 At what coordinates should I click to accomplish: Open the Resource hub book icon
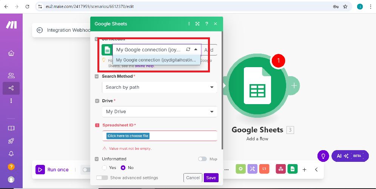tap(11, 128)
